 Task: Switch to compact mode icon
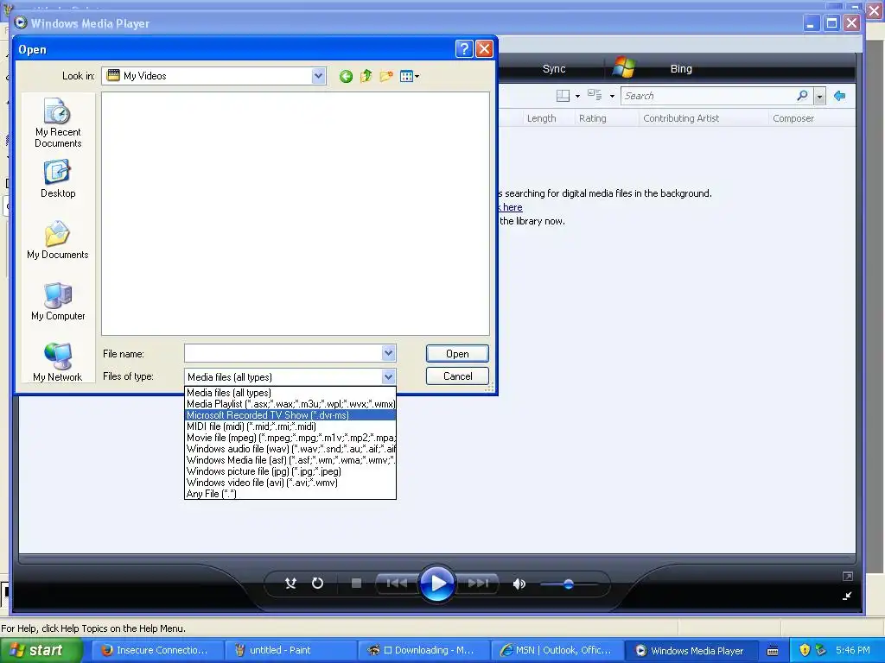847,596
